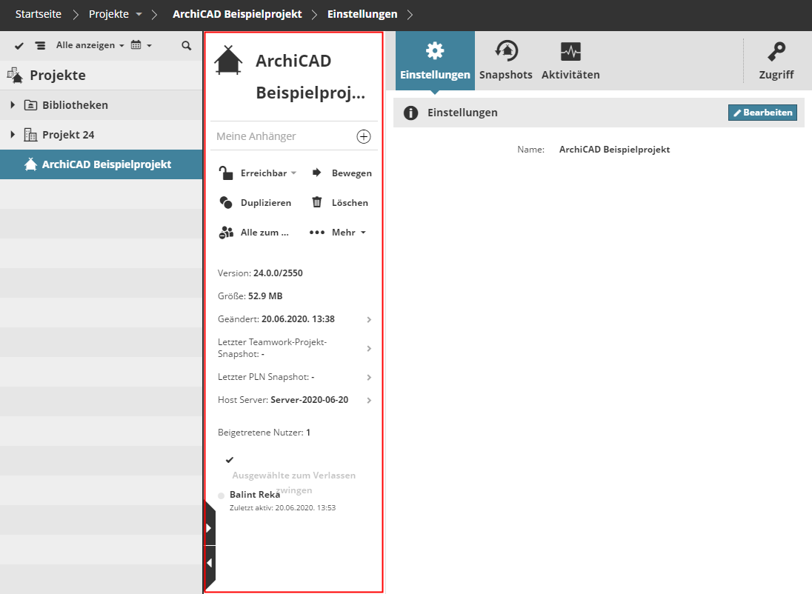Go to Projekte in breadcrumb
The height and width of the screenshot is (594, 812).
coord(109,14)
